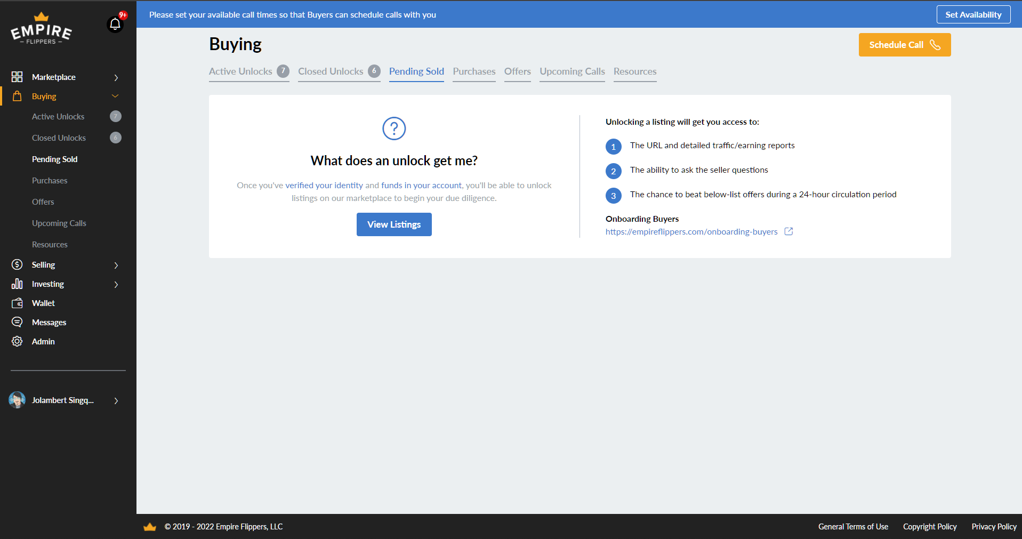Select Upcoming Calls in the sidebar
Image resolution: width=1022 pixels, height=539 pixels.
point(59,223)
